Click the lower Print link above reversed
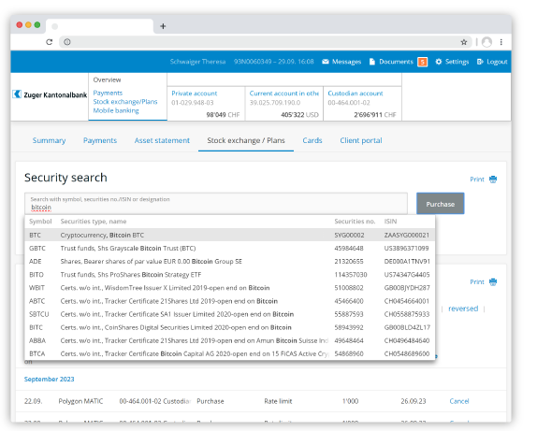 pyautogui.click(x=477, y=282)
